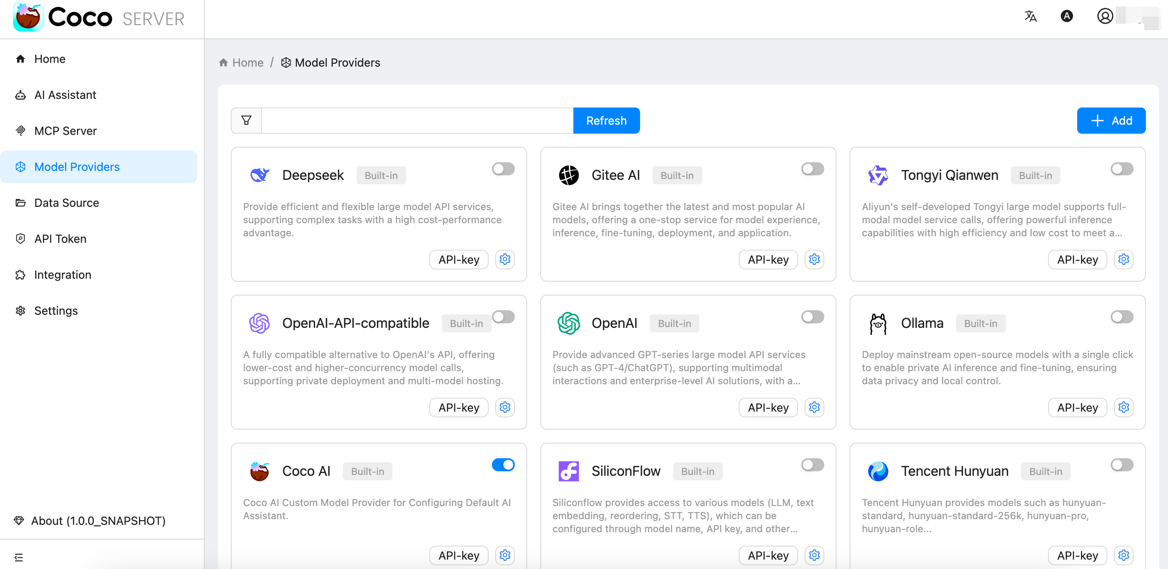
Task: Click the OpenAI API-key button
Action: click(x=768, y=407)
